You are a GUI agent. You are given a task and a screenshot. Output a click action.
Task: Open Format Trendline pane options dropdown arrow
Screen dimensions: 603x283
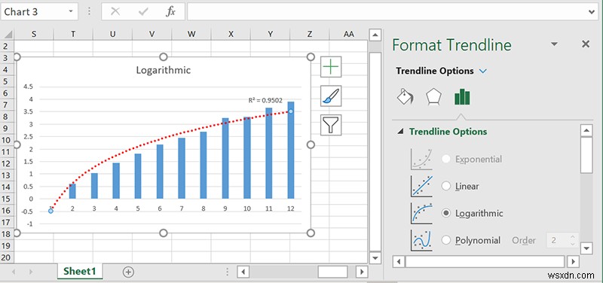point(554,44)
